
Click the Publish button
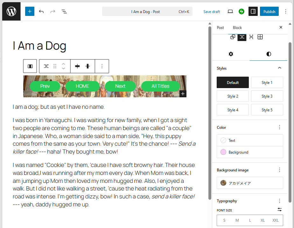pyautogui.click(x=269, y=11)
